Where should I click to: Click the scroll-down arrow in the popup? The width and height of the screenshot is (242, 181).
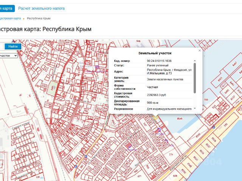coord(195,108)
